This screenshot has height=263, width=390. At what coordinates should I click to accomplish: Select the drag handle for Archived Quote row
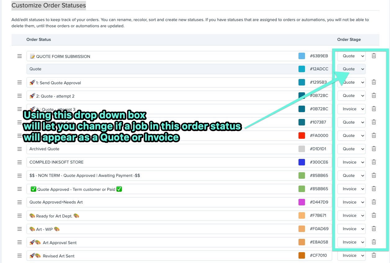coord(20,149)
